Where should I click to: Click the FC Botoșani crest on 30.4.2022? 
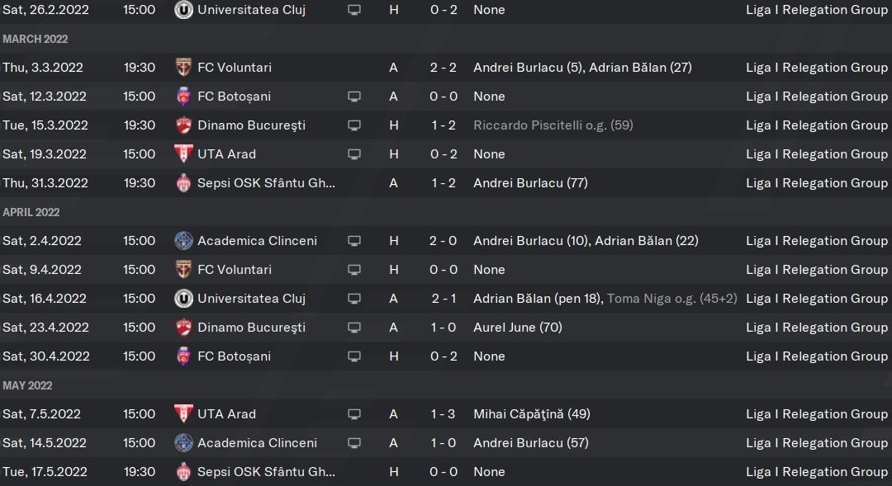pos(183,356)
